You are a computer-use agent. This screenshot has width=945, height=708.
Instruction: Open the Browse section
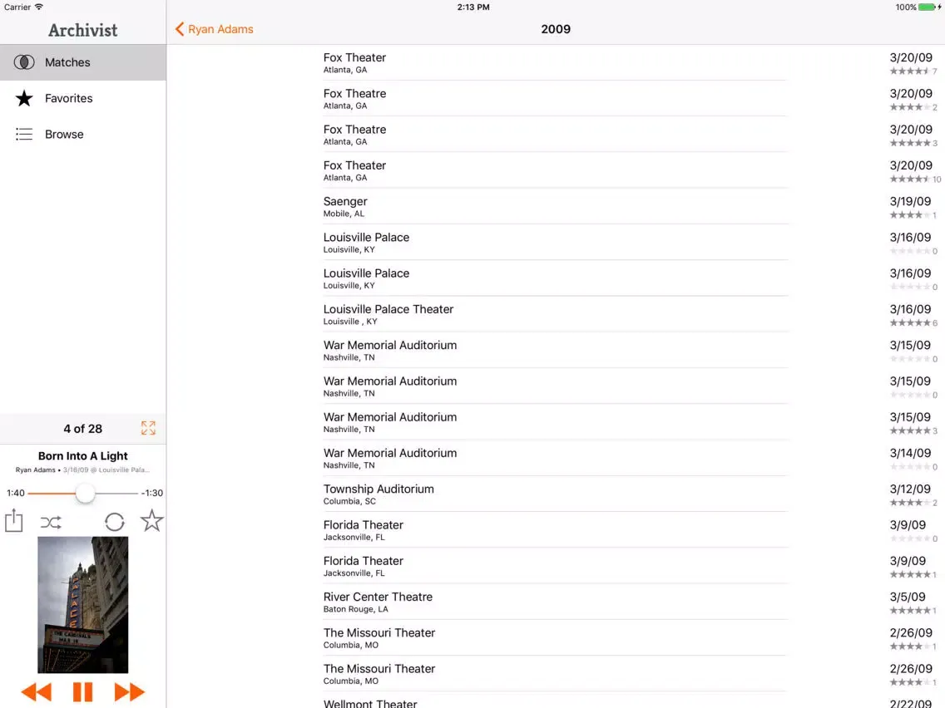click(83, 135)
